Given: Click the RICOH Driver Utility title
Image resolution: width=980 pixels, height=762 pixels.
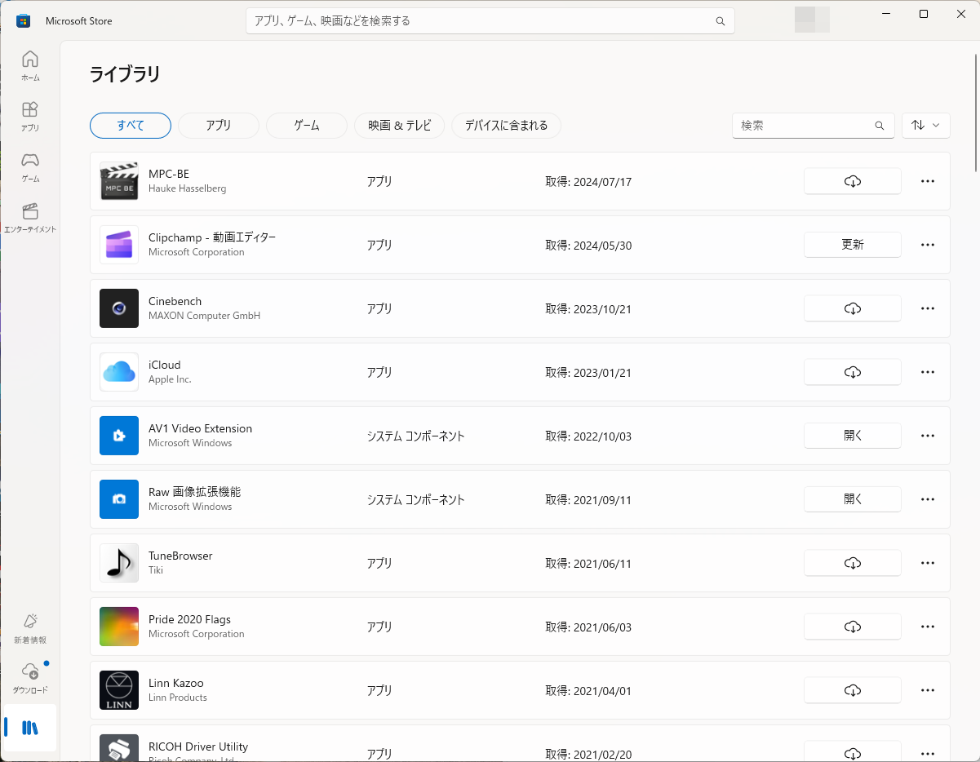Looking at the screenshot, I should [198, 746].
